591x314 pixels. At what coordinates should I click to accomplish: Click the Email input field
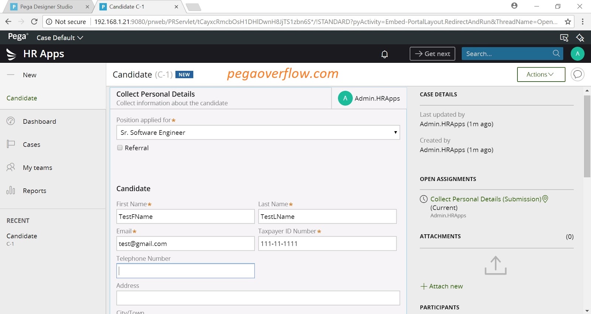click(x=185, y=243)
